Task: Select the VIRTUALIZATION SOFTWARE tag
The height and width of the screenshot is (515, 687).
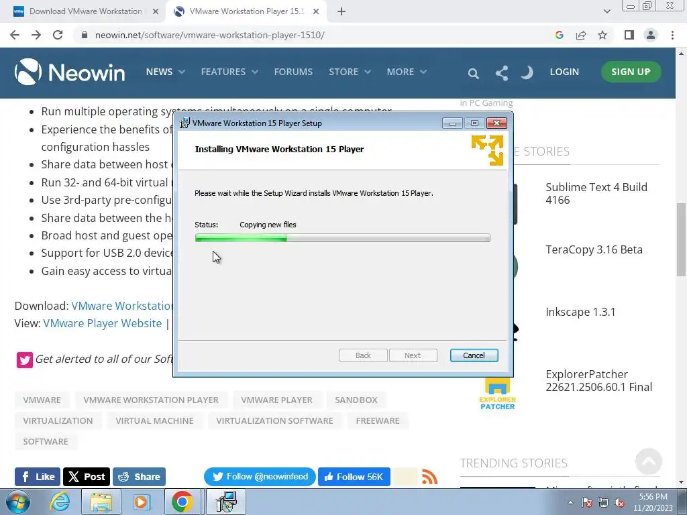Action: pos(274,420)
